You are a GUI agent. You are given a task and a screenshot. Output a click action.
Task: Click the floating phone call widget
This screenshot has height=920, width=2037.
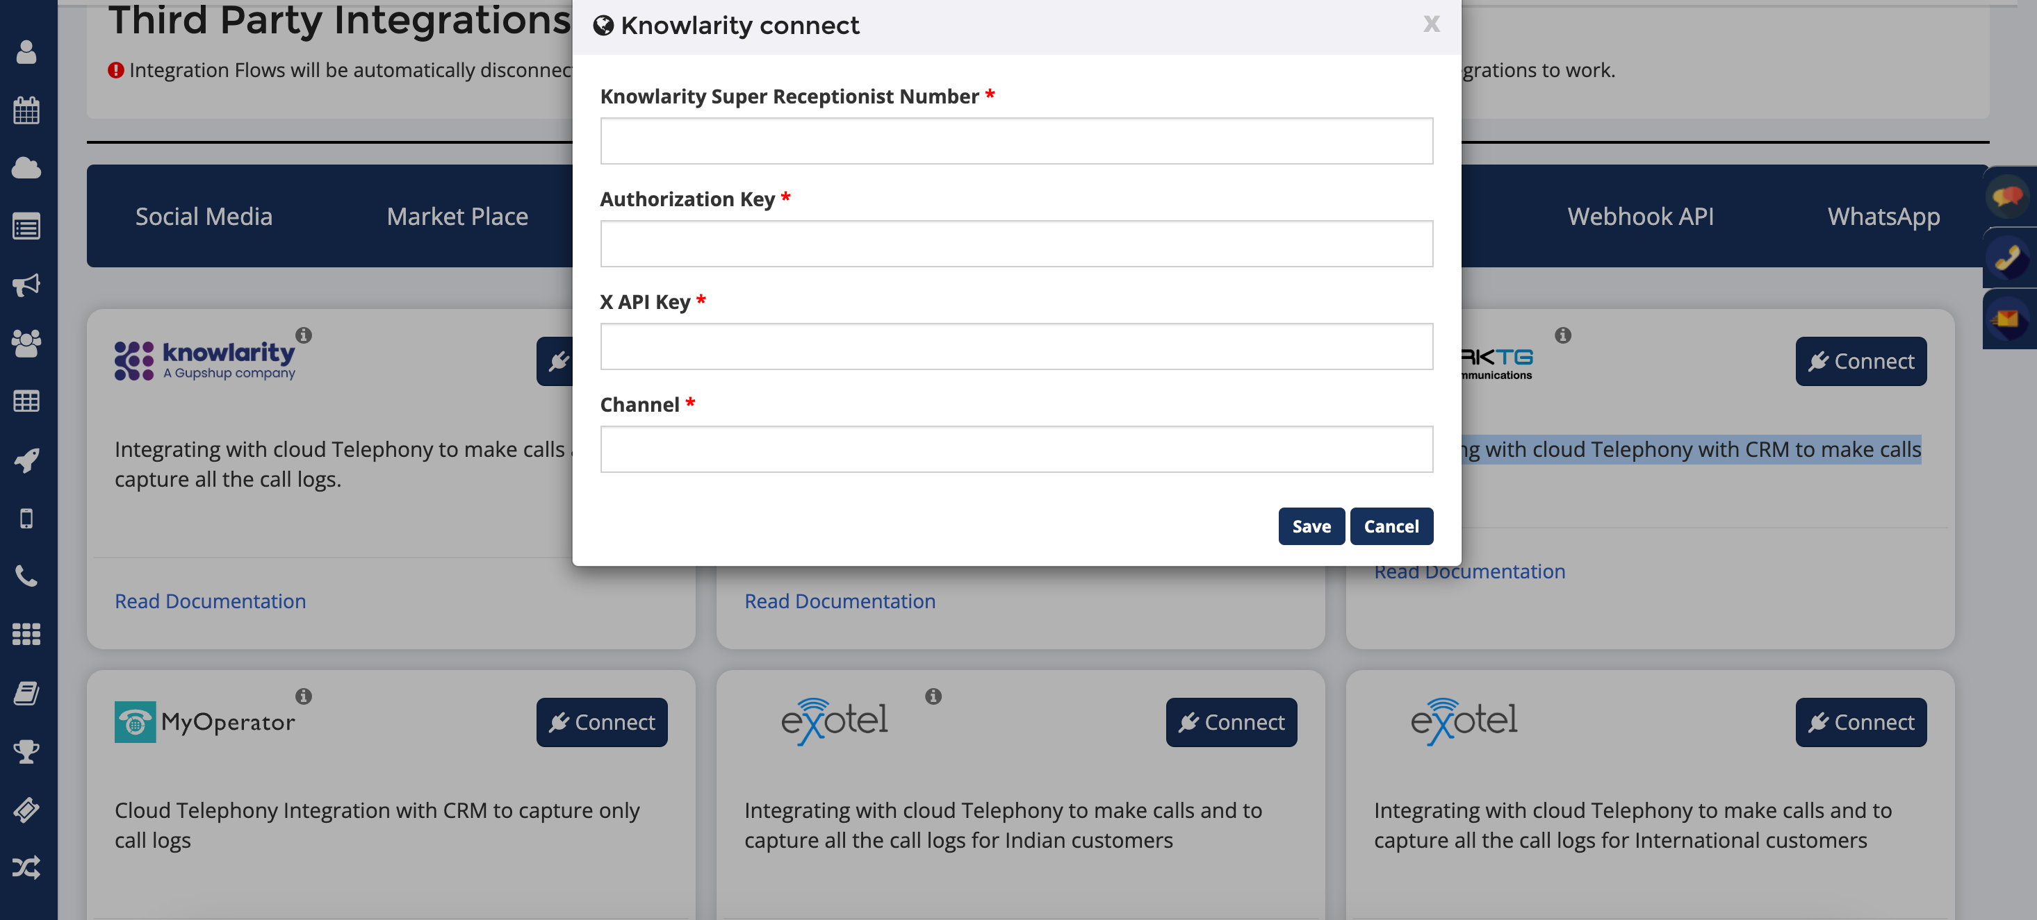click(2007, 258)
